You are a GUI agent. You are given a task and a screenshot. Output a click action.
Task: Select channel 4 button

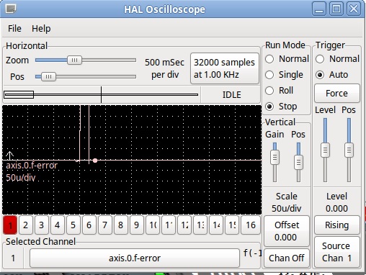click(x=58, y=225)
